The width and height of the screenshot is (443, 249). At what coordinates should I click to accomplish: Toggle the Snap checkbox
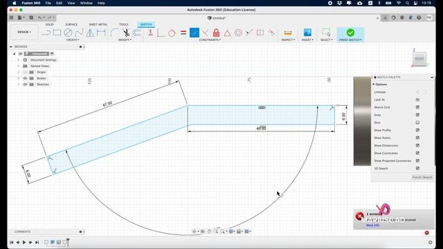point(417,115)
